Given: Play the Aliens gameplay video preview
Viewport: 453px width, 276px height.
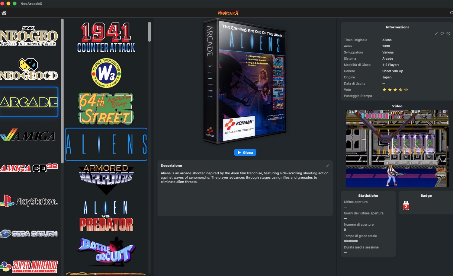Looking at the screenshot, I should coord(397,149).
